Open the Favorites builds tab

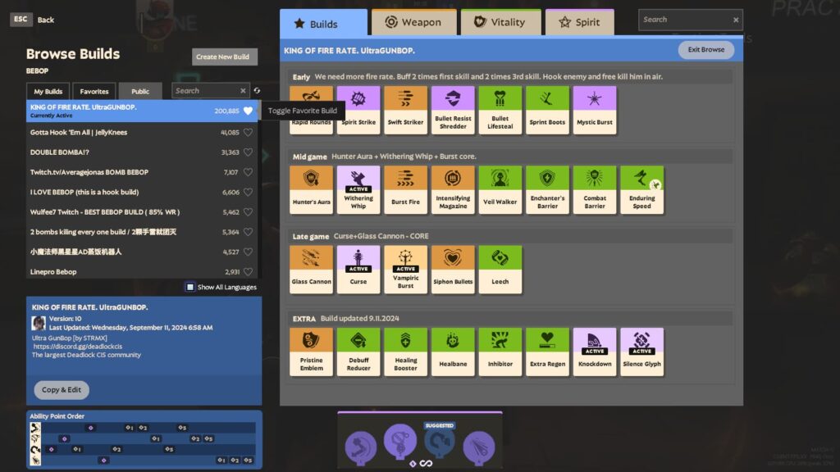point(94,91)
